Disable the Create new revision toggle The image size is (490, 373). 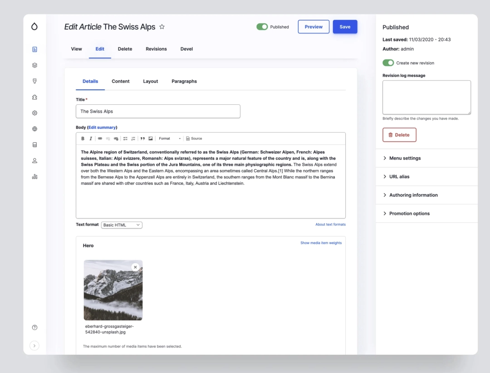point(388,63)
